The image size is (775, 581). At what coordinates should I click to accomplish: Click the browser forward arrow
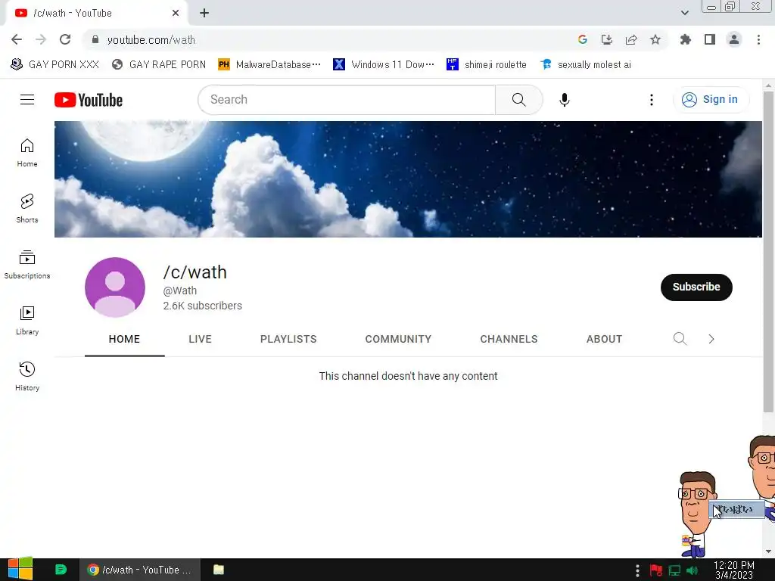click(x=41, y=39)
